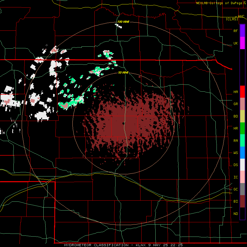Click the [CLAS] legend header
The image size is (247, 247).
tap(232, 19)
